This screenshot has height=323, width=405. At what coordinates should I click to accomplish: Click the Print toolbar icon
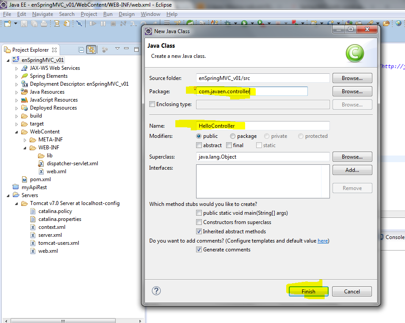(x=44, y=24)
